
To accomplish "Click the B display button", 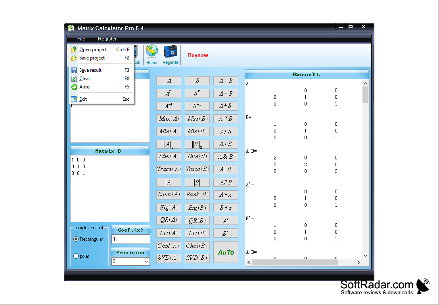I will coord(197,81).
